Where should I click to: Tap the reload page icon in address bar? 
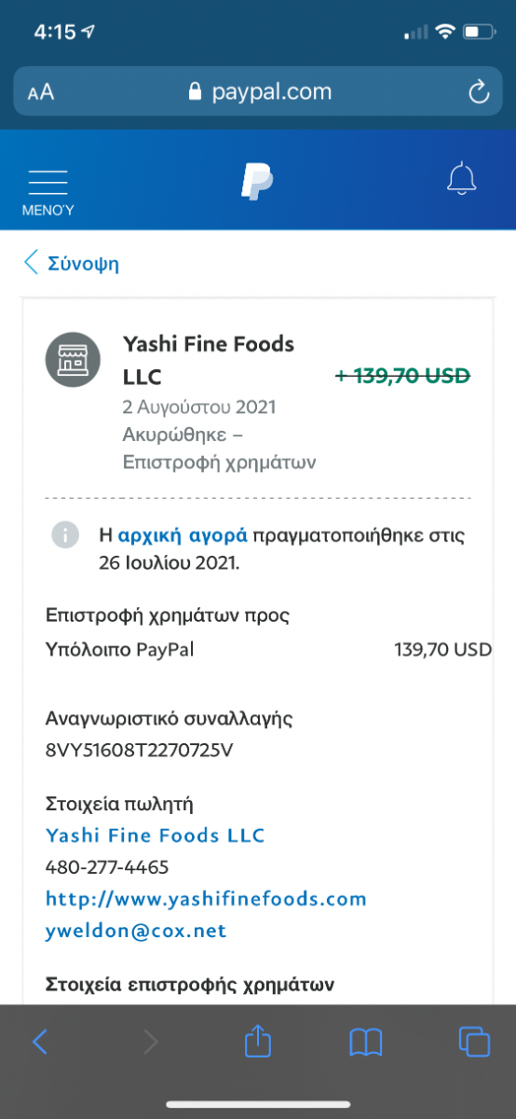tap(478, 91)
